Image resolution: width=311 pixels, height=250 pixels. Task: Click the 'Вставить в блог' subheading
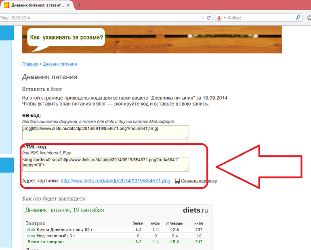point(42,89)
